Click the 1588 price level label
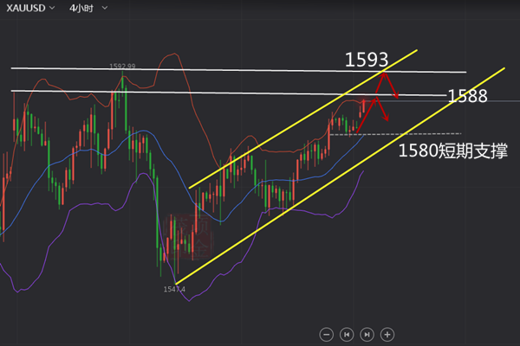This screenshot has height=346, width=520. tap(468, 96)
